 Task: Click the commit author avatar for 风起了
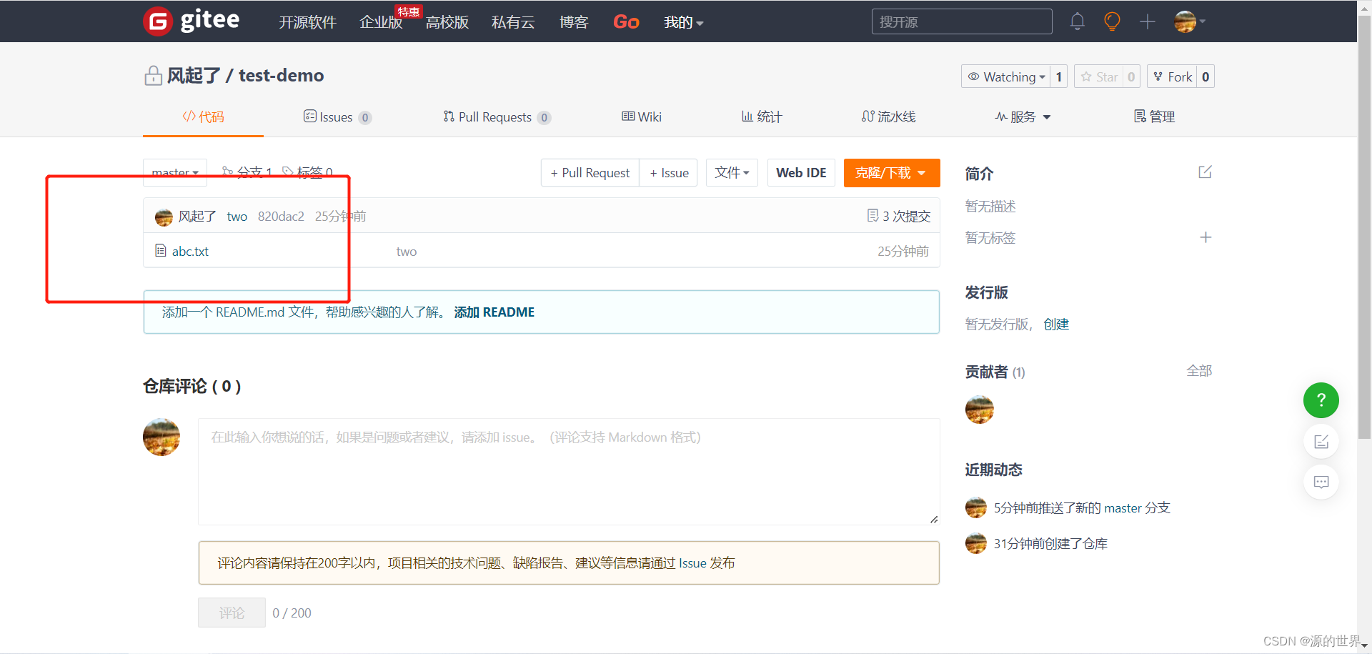[x=164, y=217]
